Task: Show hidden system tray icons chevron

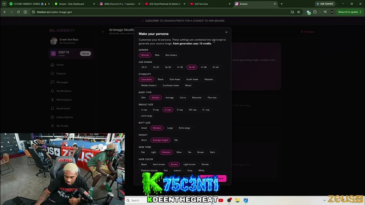Action: tap(324, 200)
